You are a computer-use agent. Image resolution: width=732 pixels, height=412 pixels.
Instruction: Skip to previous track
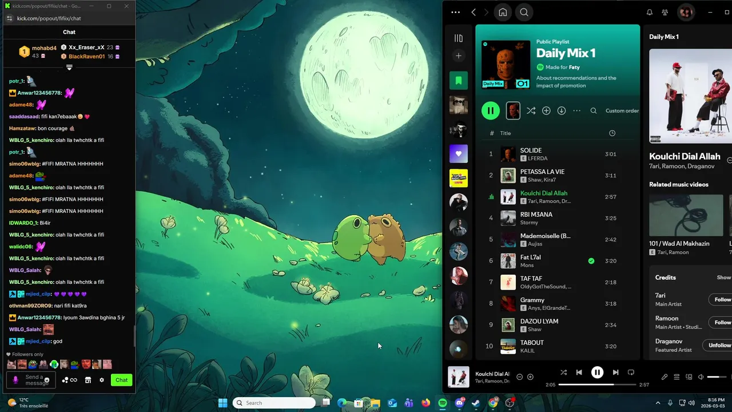coord(579,372)
